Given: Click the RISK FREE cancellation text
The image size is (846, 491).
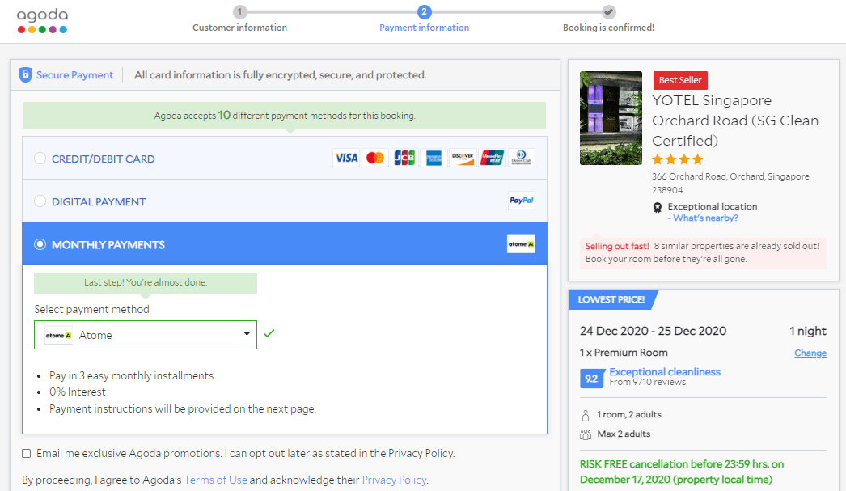Looking at the screenshot, I should coord(682,472).
